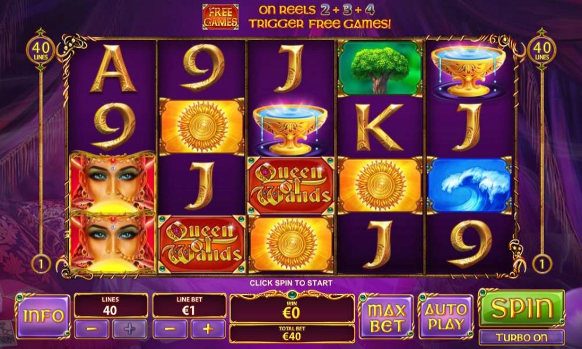
Task: Click the green SPIN button
Action: click(x=521, y=308)
